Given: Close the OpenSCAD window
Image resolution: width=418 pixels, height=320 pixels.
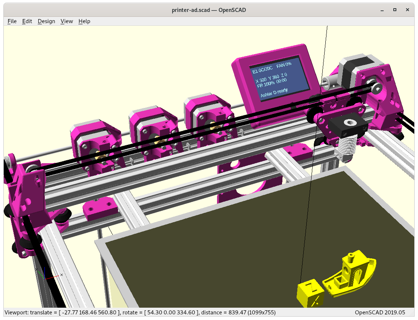Looking at the screenshot, I should [x=408, y=10].
